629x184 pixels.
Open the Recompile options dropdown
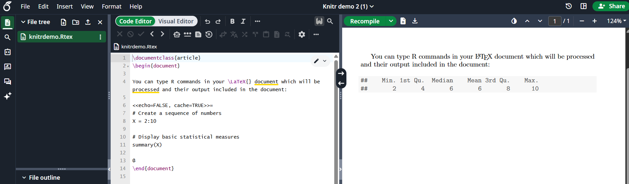coord(391,21)
